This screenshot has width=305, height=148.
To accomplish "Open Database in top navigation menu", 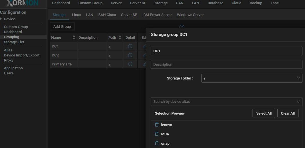I will tap(215, 3).
